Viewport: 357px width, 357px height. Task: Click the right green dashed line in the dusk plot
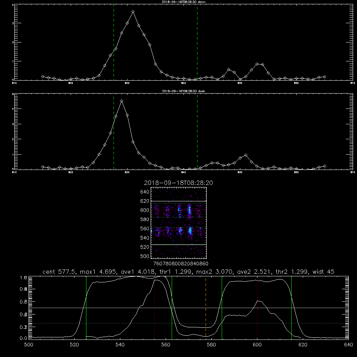[x=197, y=131]
